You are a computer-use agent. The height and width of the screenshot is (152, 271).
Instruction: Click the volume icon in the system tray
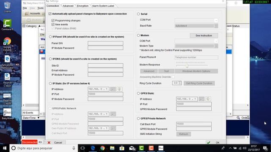coord(245,148)
